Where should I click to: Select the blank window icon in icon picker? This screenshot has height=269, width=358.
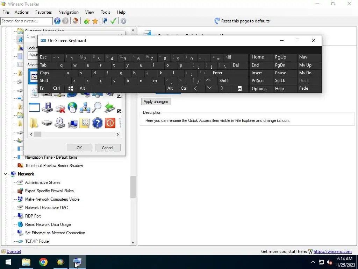point(35,108)
